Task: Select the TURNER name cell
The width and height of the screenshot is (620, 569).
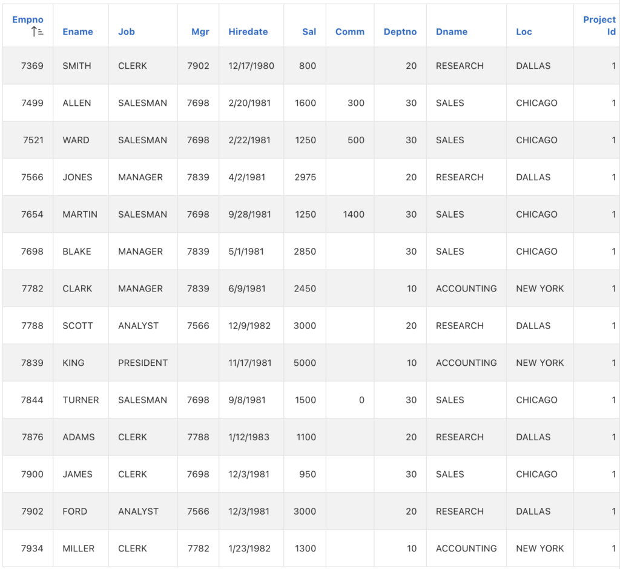Action: pos(81,400)
